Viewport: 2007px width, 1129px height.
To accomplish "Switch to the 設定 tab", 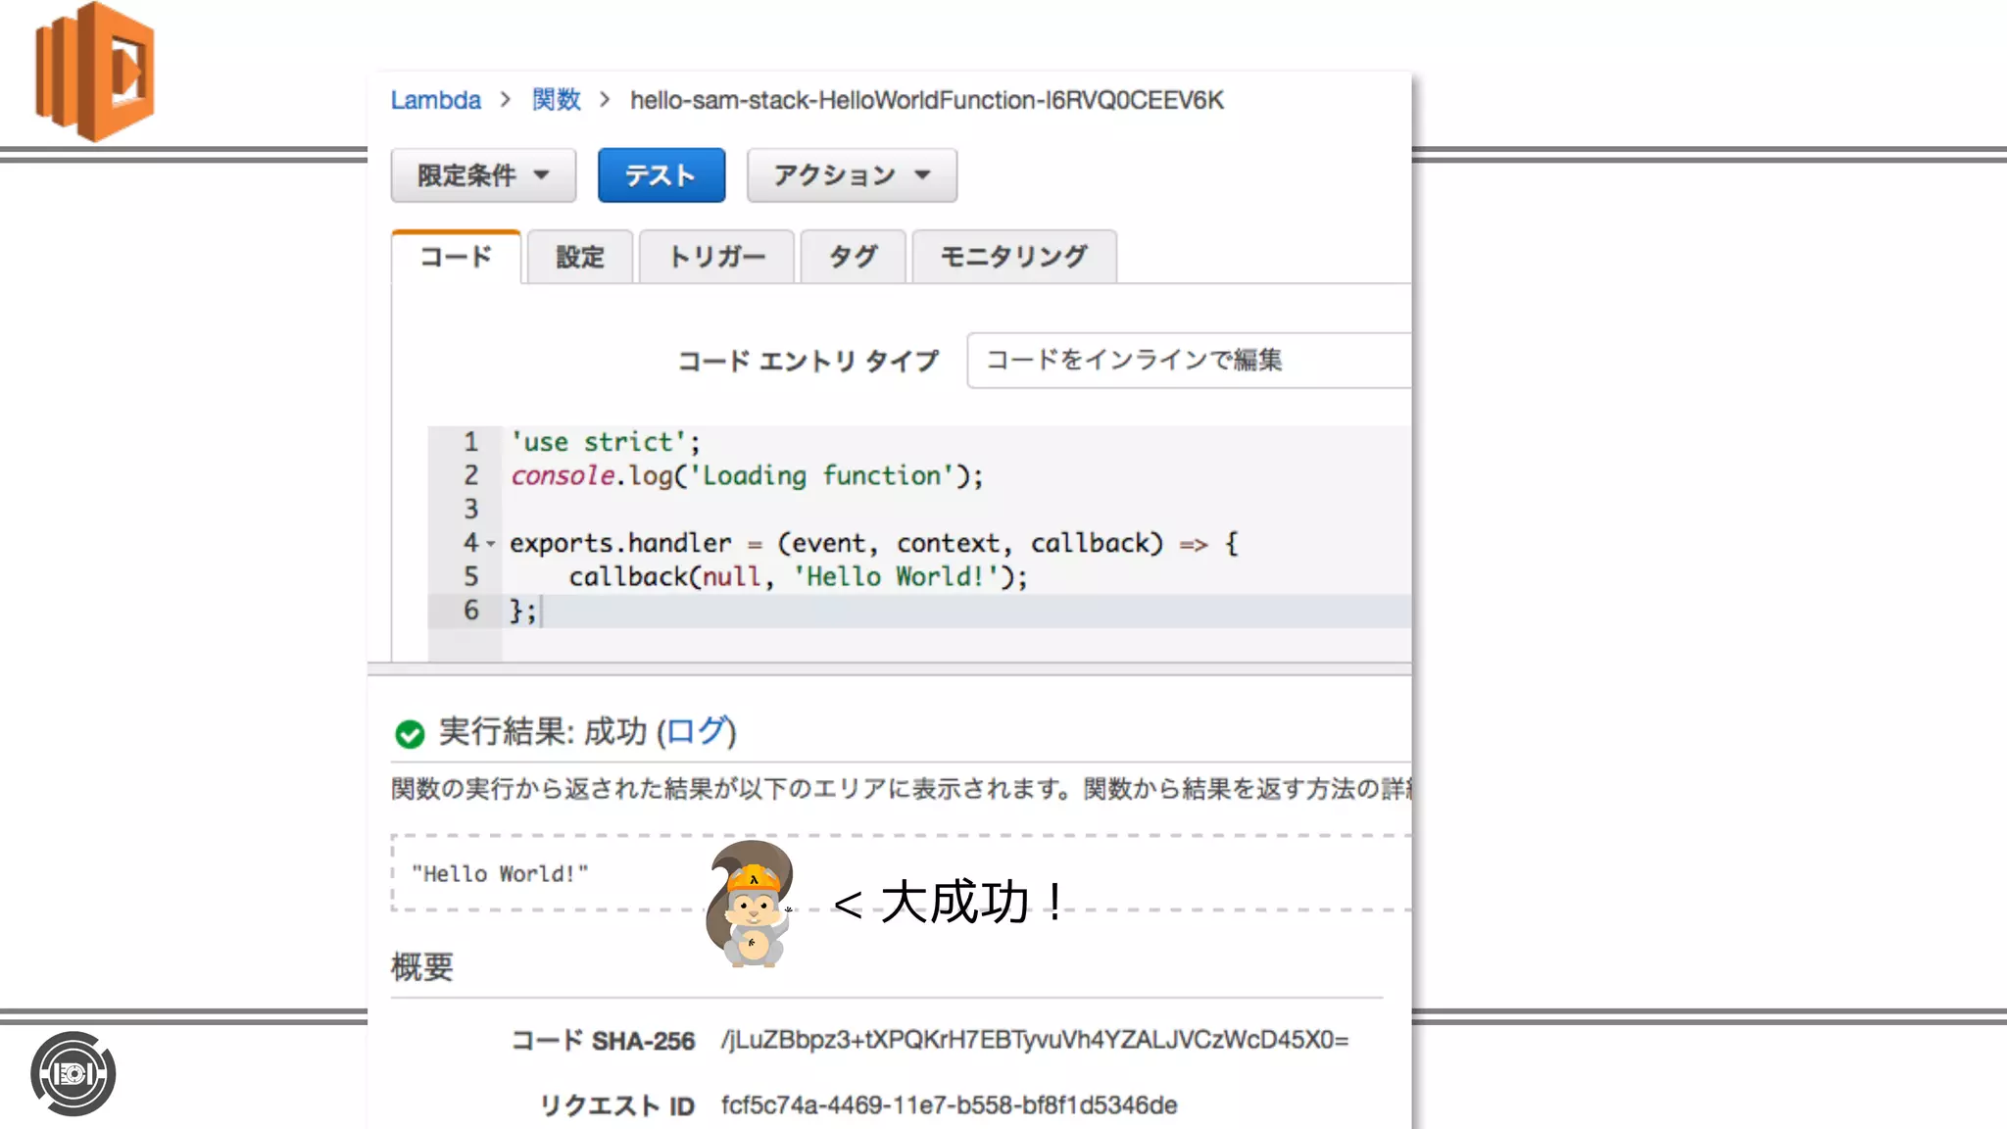I will click(x=579, y=257).
